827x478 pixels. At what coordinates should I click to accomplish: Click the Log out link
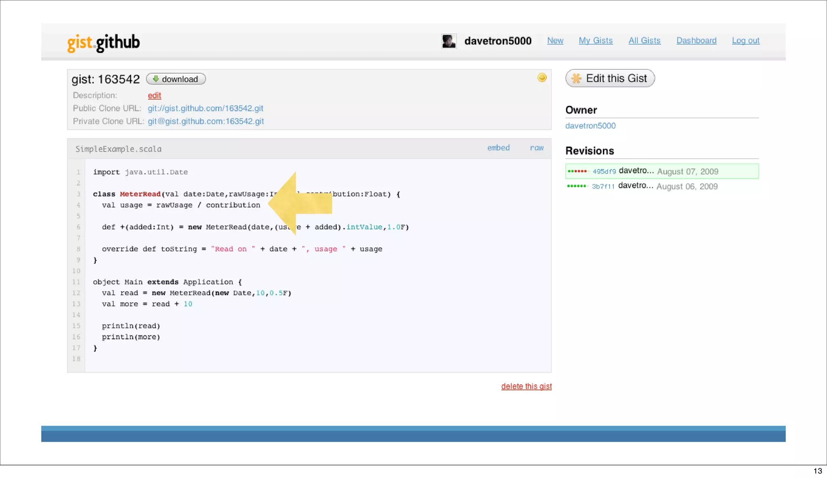click(x=745, y=41)
